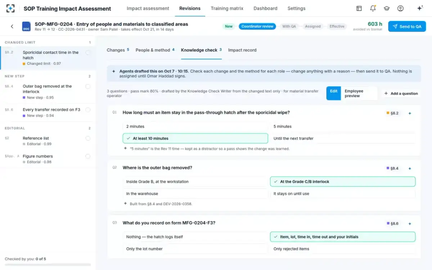This screenshot has width=432, height=270.
Task: Open the Training matrix tab
Action: (227, 8)
